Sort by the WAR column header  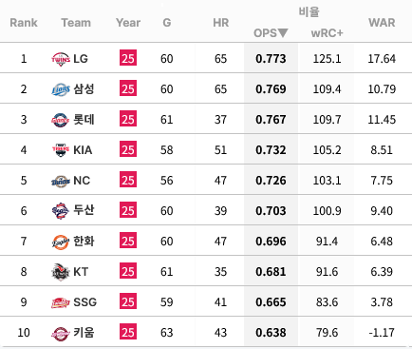[382, 23]
